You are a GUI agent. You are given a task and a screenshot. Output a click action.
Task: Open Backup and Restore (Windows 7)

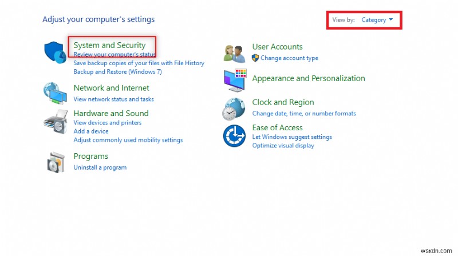(x=117, y=72)
